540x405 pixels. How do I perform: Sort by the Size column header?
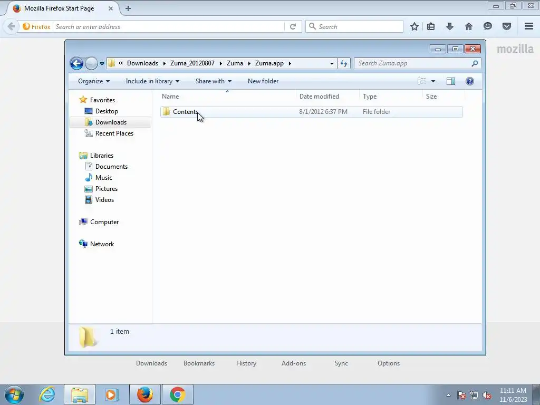[x=443, y=97]
